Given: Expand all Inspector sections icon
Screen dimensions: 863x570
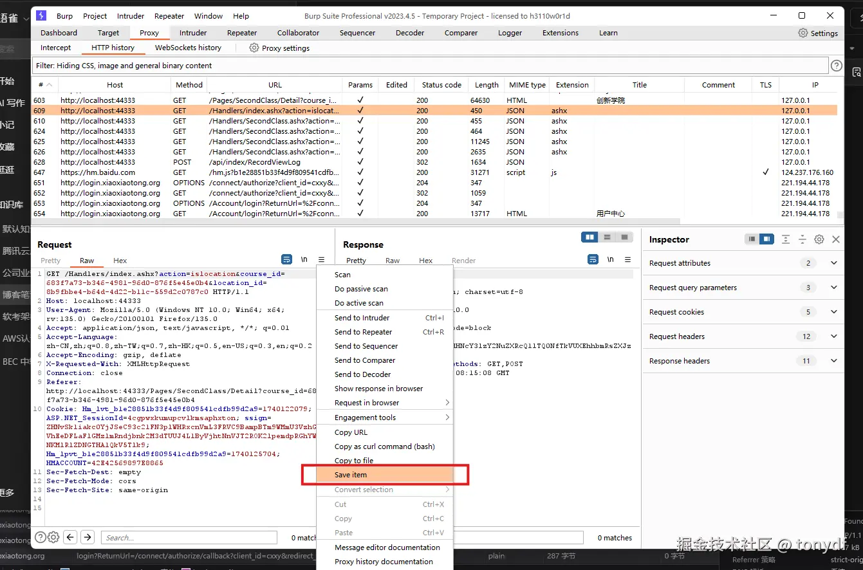Looking at the screenshot, I should pos(786,239).
